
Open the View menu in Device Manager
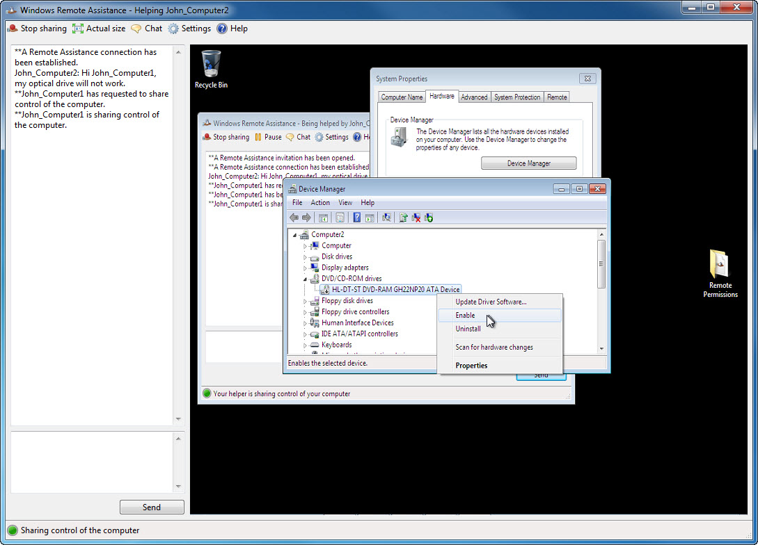pyautogui.click(x=345, y=203)
